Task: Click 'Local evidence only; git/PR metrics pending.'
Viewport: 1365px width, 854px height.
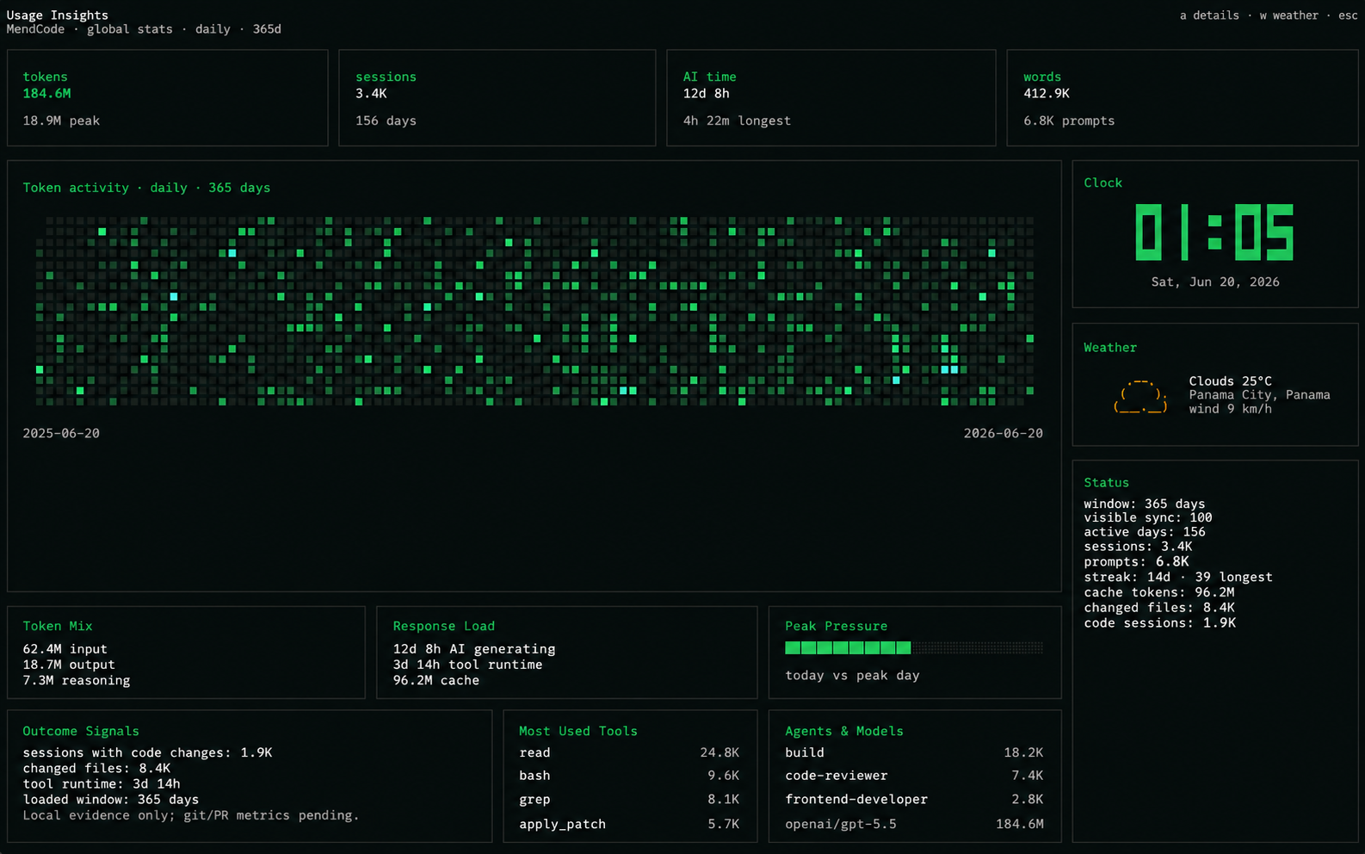Action: click(190, 815)
